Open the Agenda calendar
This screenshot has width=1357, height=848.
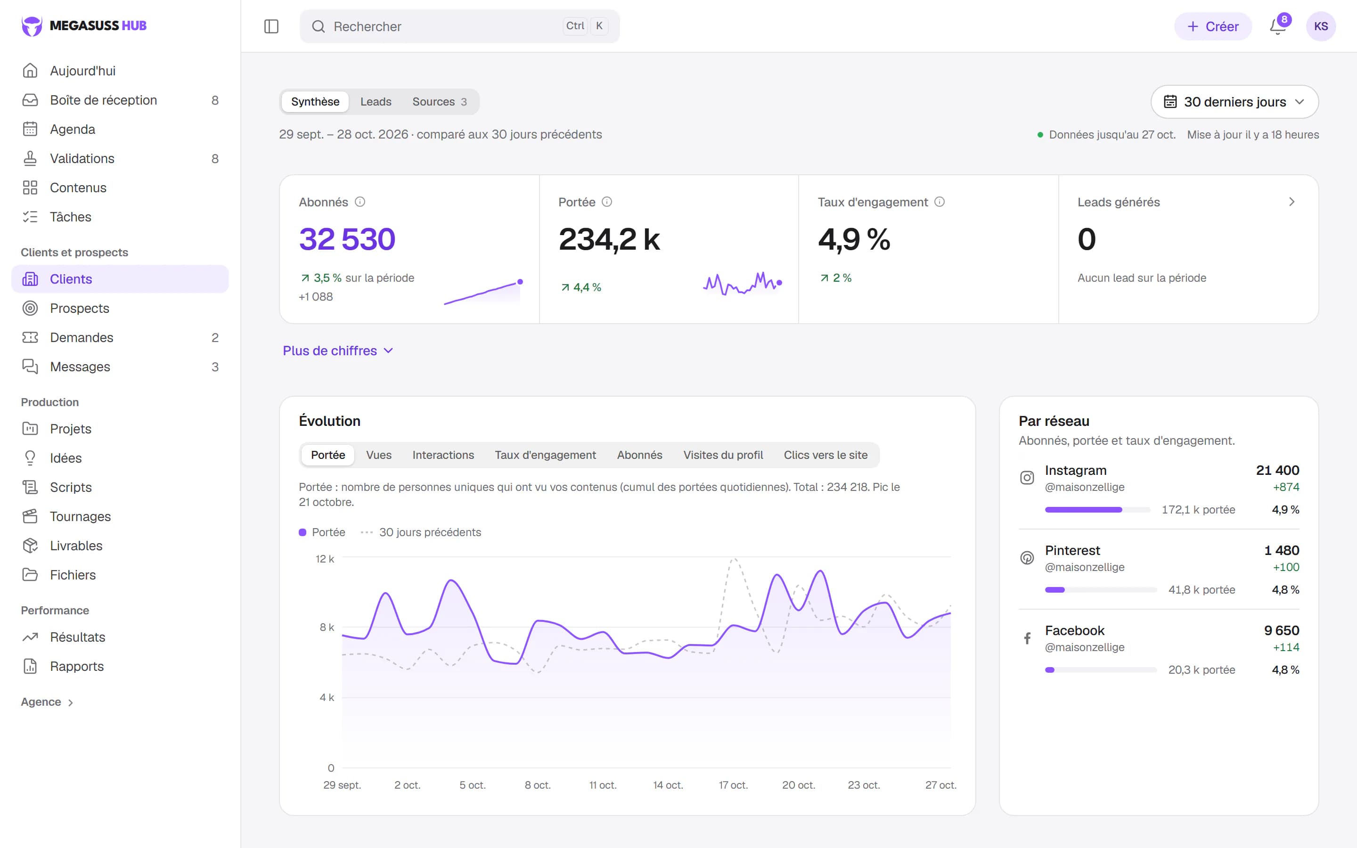[120, 129]
